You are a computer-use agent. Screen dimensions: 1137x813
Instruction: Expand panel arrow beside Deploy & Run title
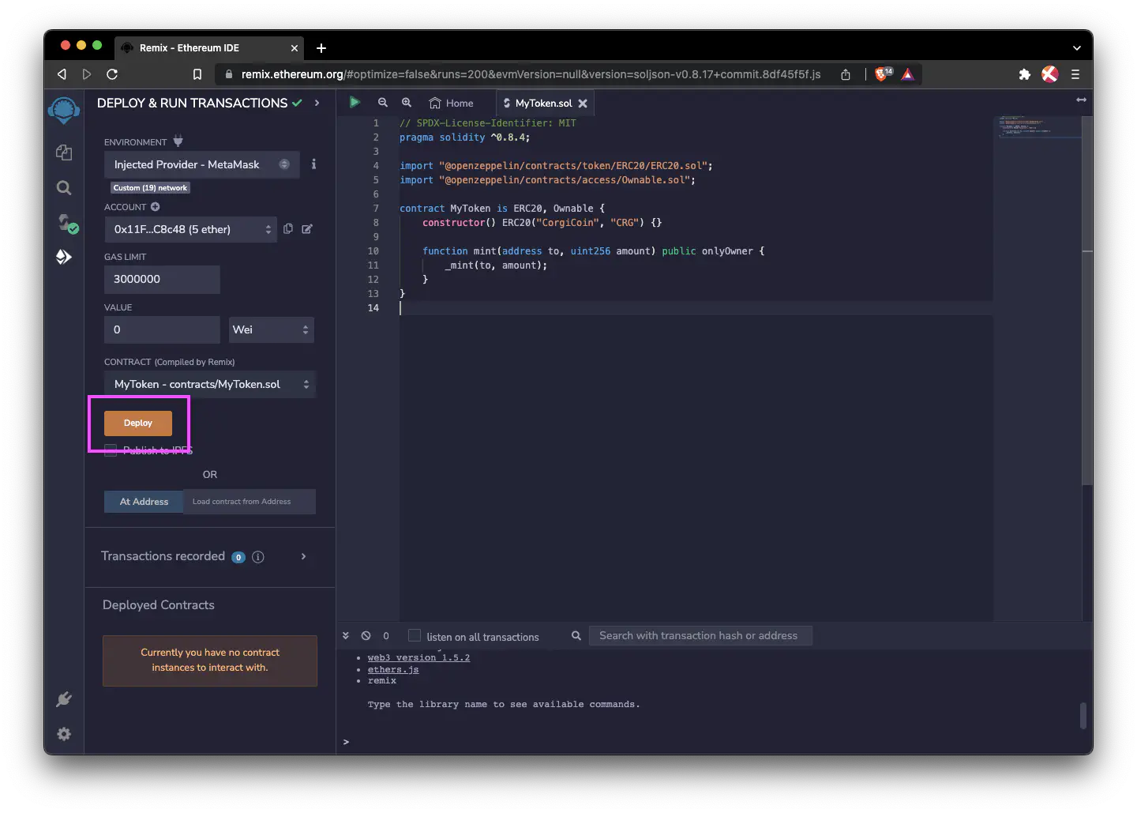[x=317, y=103]
